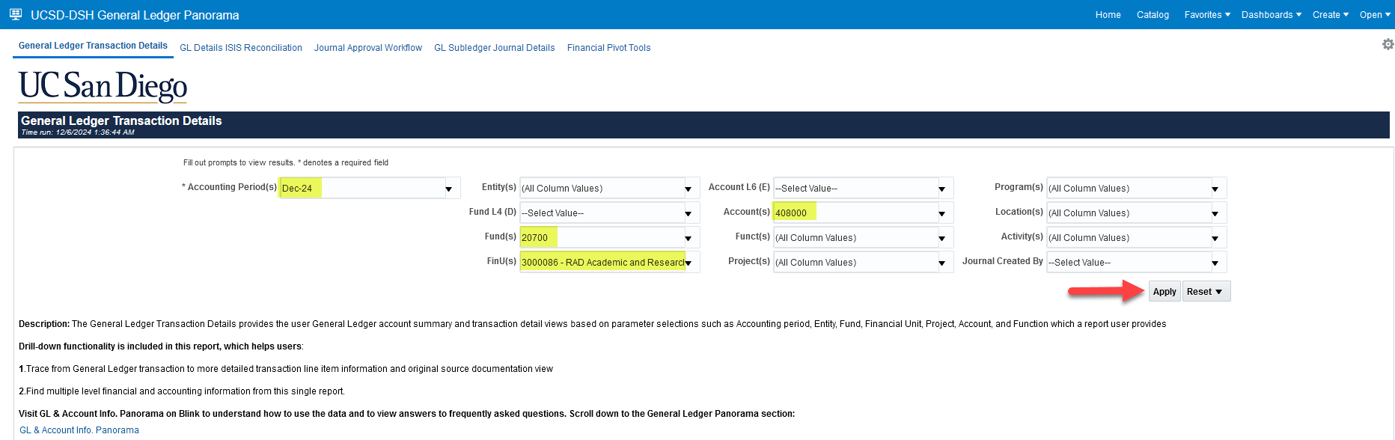1395x440 pixels.
Task: Open the Open menu in the header
Action: [1375, 15]
